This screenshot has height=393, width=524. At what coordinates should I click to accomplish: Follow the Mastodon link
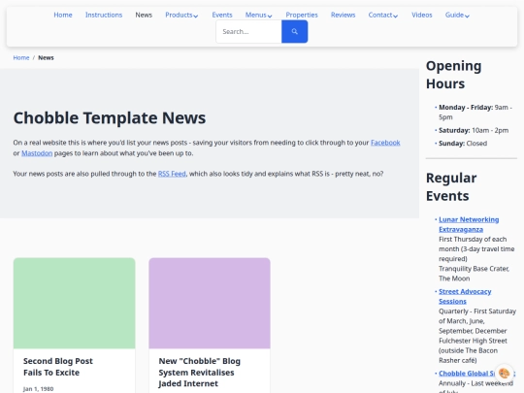click(x=37, y=153)
